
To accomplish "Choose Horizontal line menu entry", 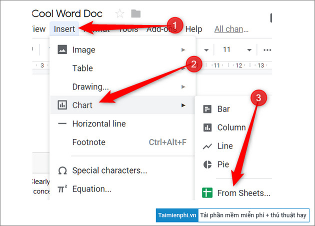I will coord(122,123).
